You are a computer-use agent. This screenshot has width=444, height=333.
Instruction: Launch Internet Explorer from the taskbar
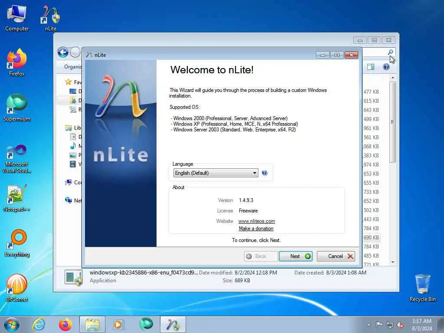coord(39,324)
